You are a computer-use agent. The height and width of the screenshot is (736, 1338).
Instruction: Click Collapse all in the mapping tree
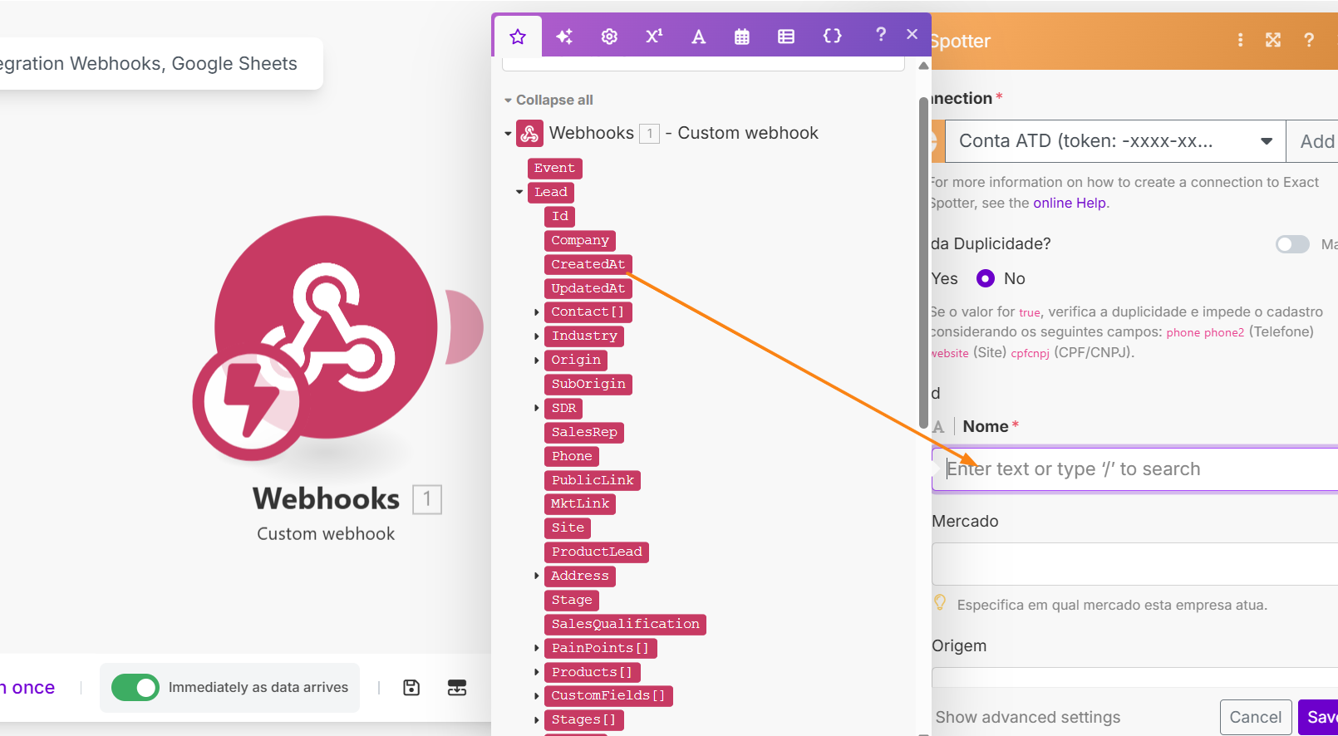554,100
